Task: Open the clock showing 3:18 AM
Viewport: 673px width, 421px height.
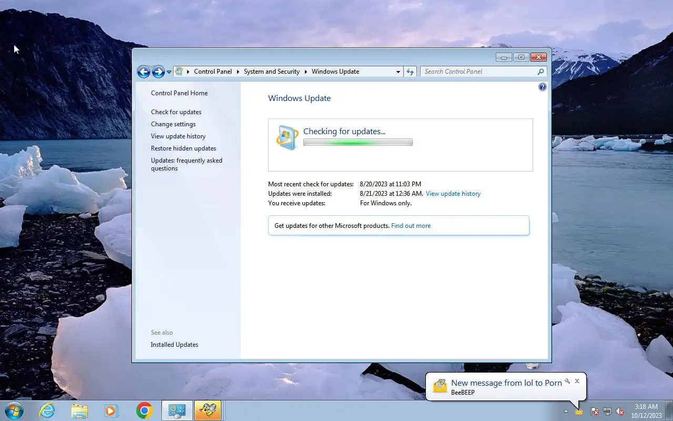Action: (x=646, y=411)
